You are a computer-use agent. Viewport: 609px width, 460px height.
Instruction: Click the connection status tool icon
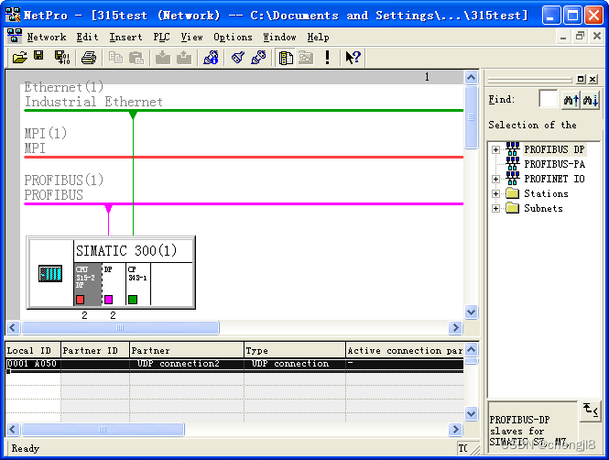(258, 58)
